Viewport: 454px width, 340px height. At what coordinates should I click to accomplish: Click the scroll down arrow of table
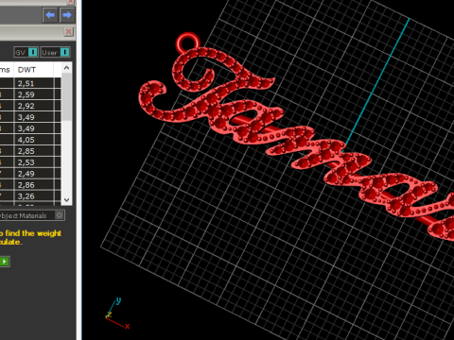pyautogui.click(x=66, y=200)
